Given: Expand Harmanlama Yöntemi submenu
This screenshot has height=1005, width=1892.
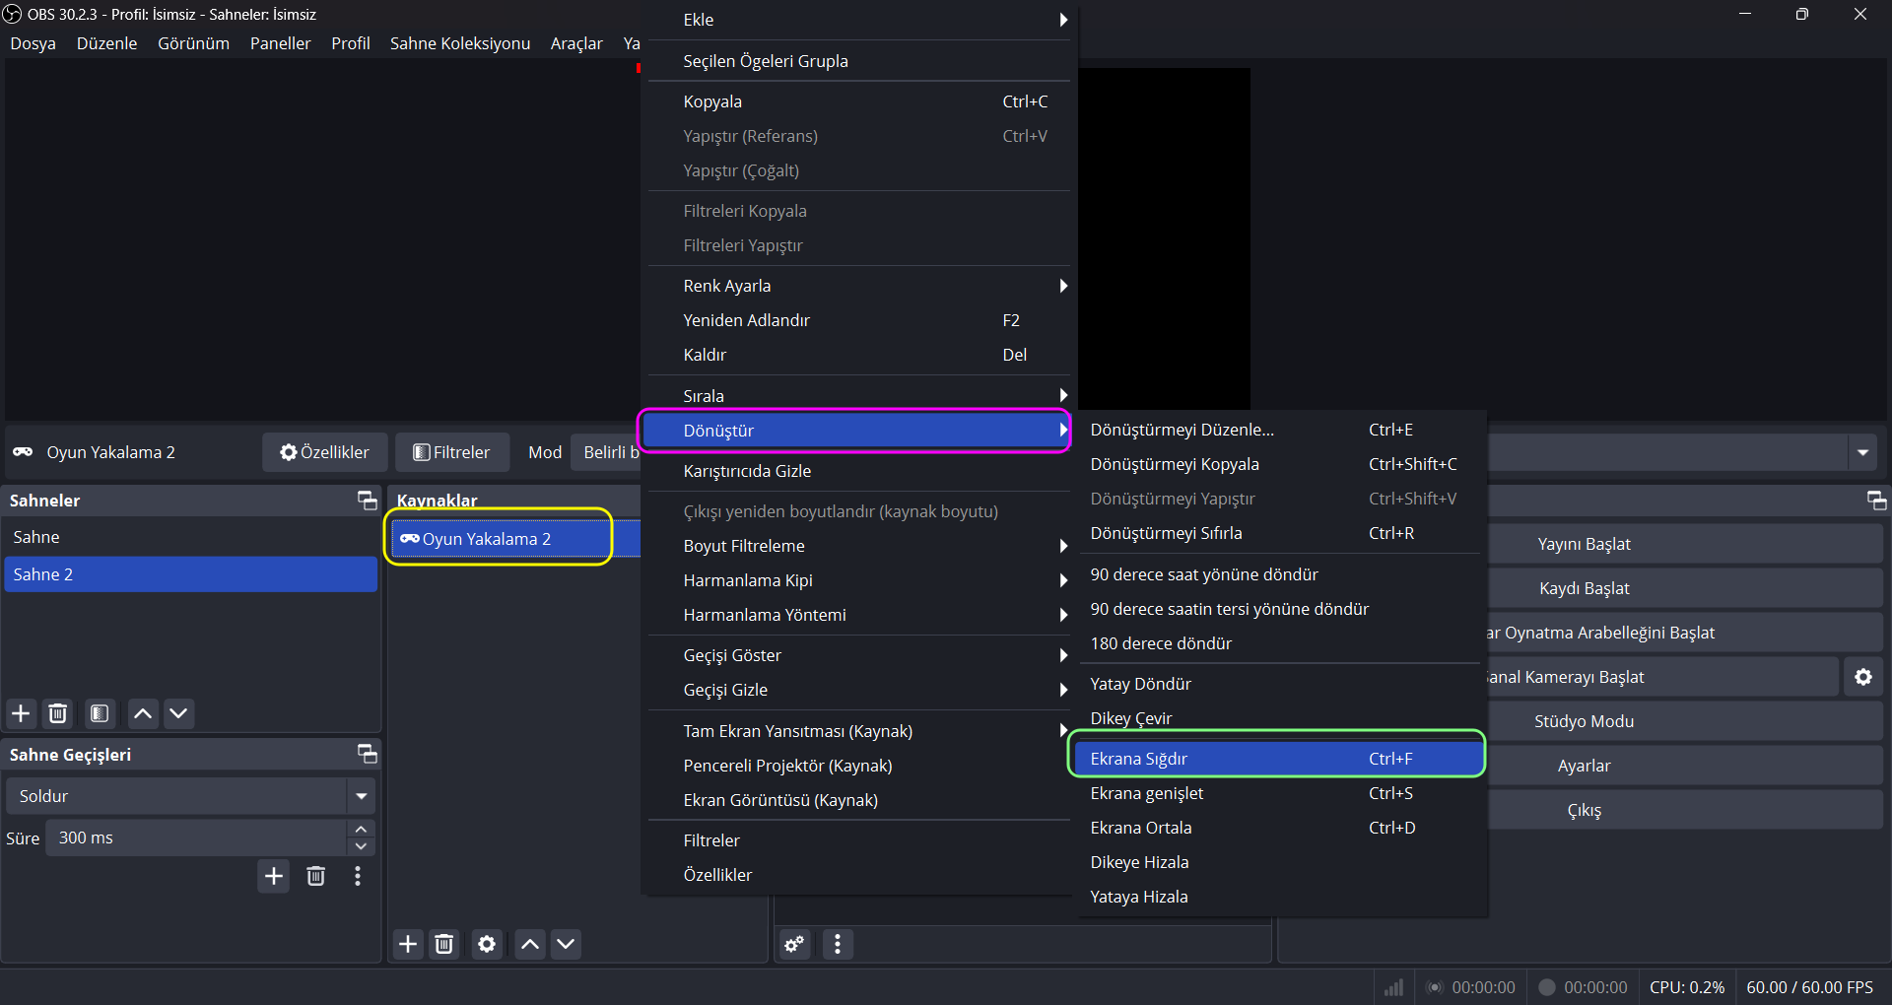Looking at the screenshot, I should 859,615.
